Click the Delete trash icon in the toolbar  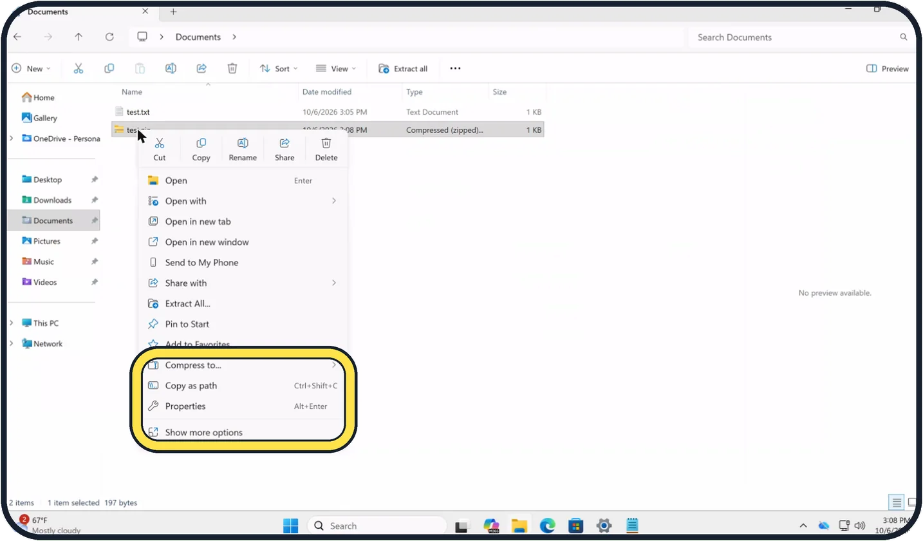pyautogui.click(x=232, y=68)
